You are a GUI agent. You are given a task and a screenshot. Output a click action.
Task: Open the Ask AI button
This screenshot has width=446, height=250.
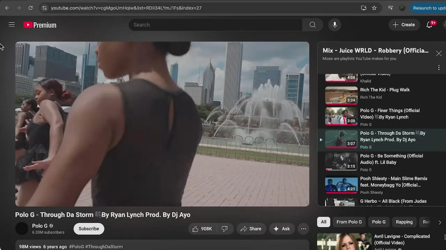tap(282, 228)
